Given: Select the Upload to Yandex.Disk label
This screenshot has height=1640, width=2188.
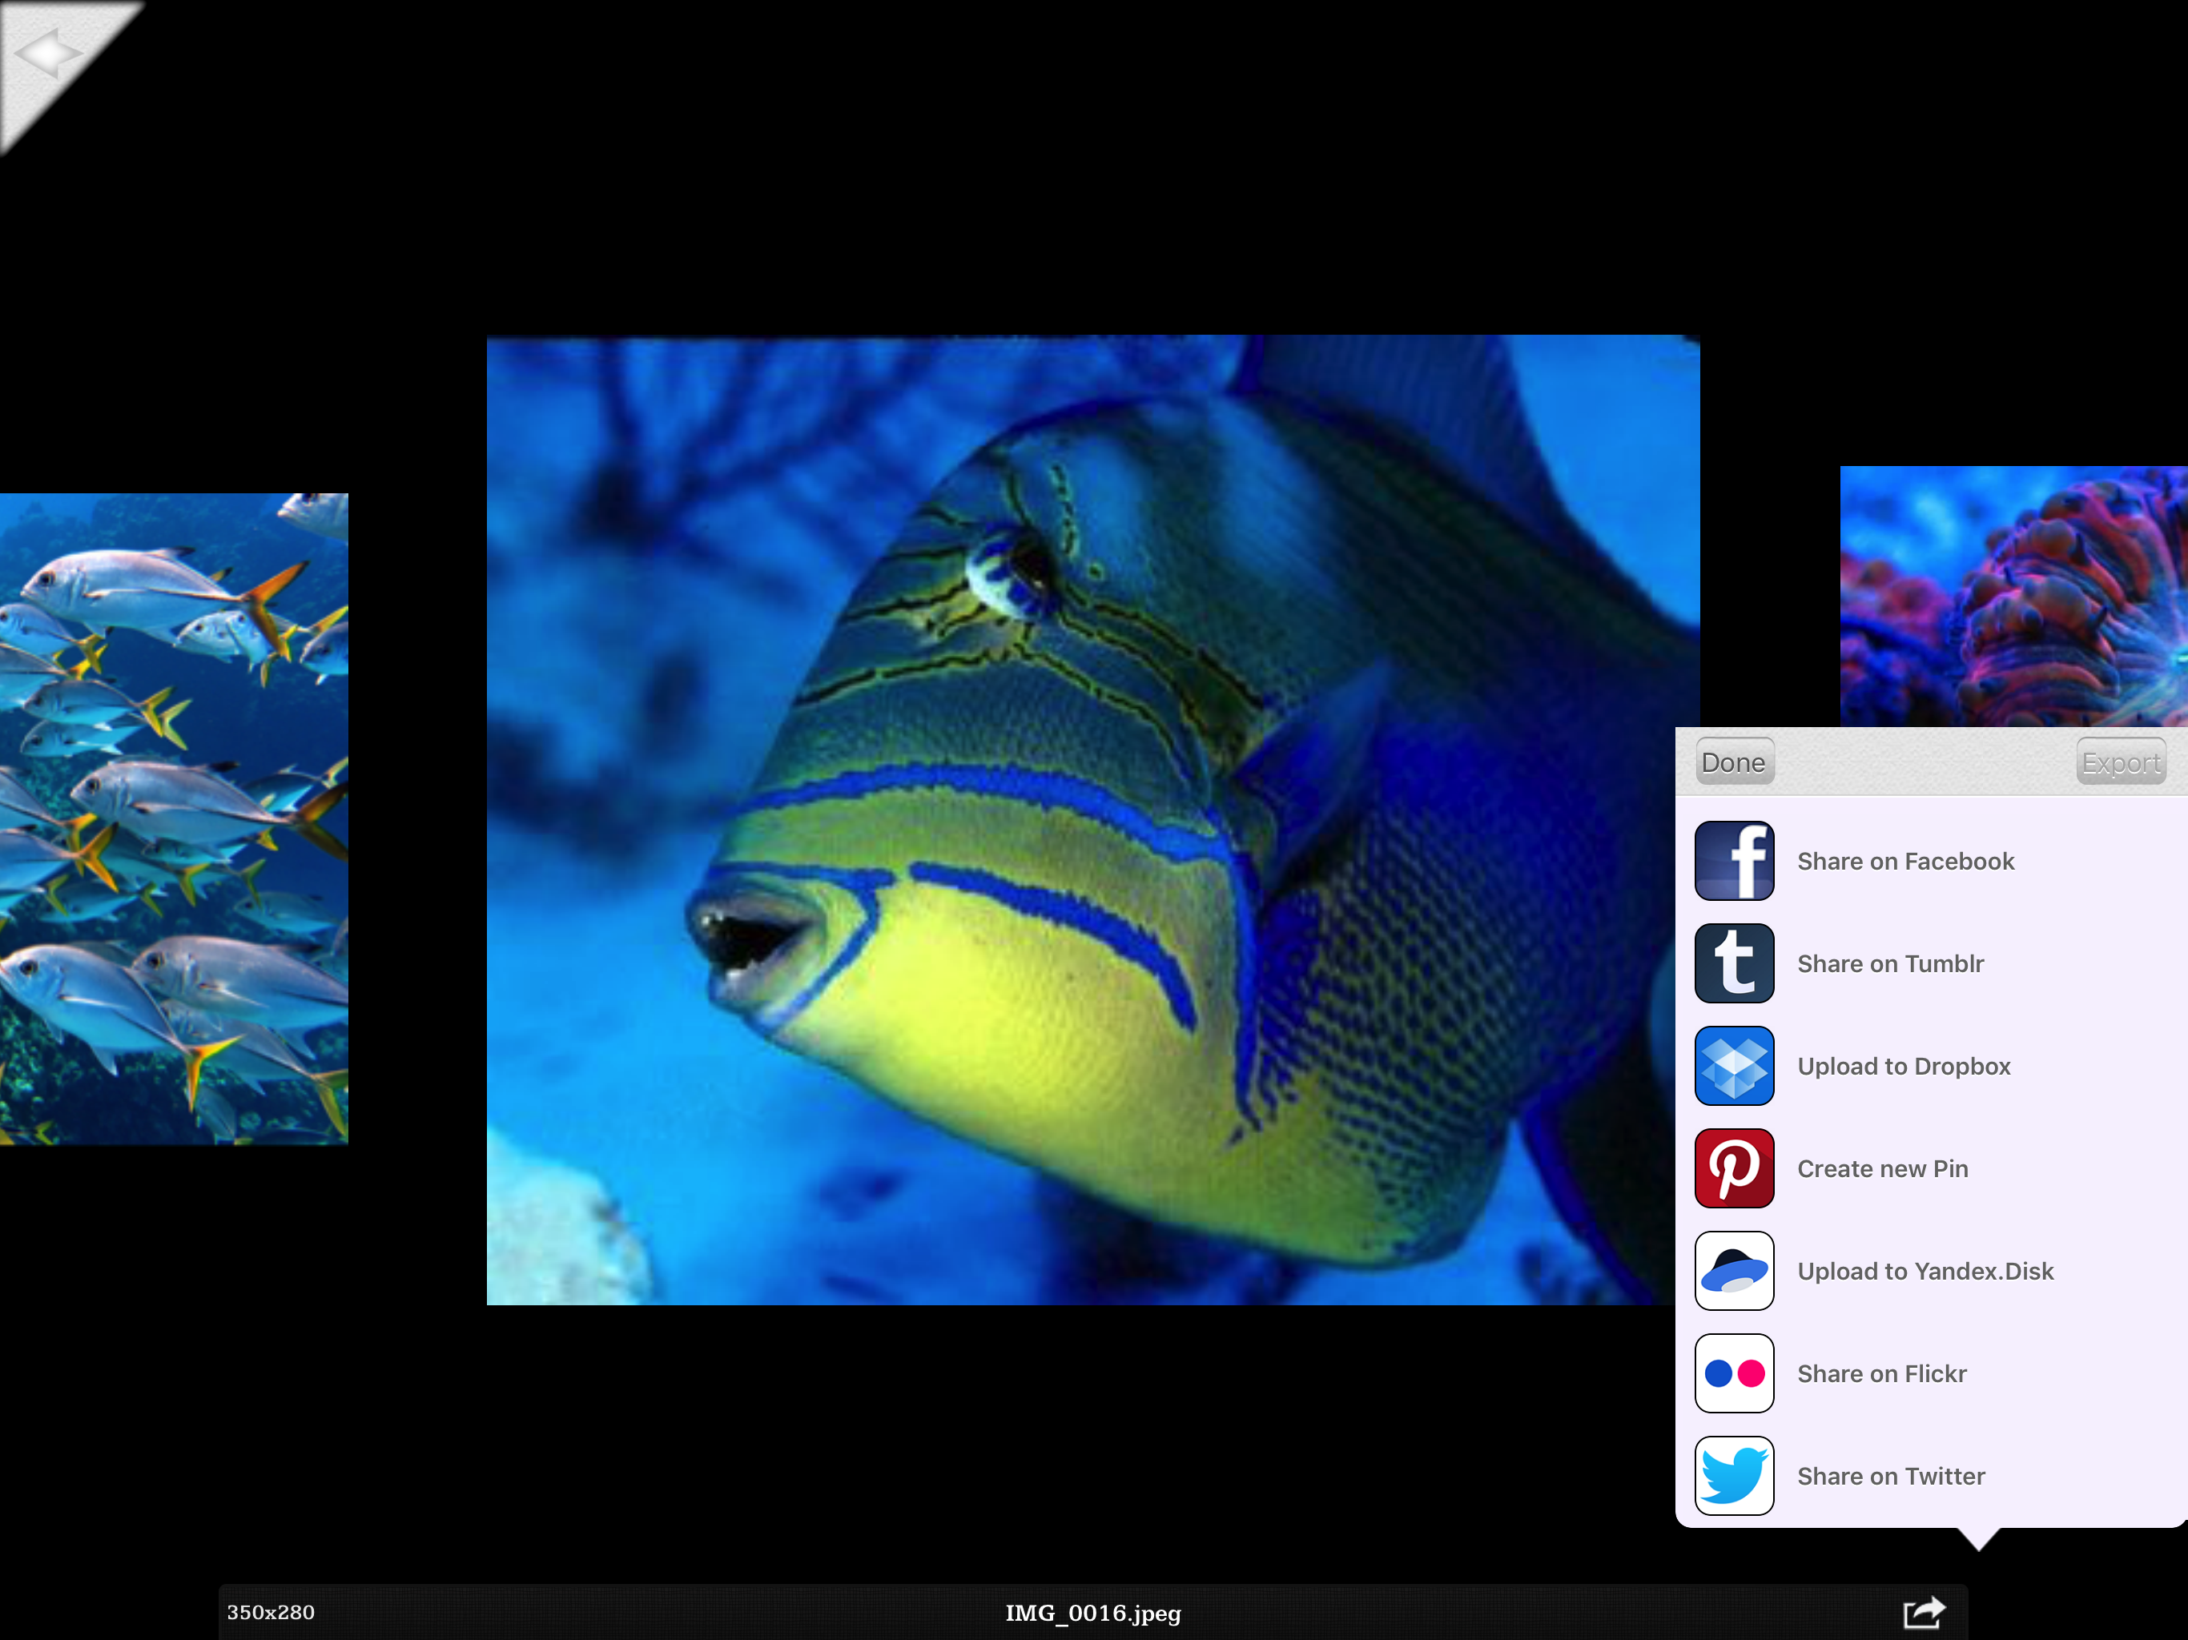Looking at the screenshot, I should (1925, 1270).
